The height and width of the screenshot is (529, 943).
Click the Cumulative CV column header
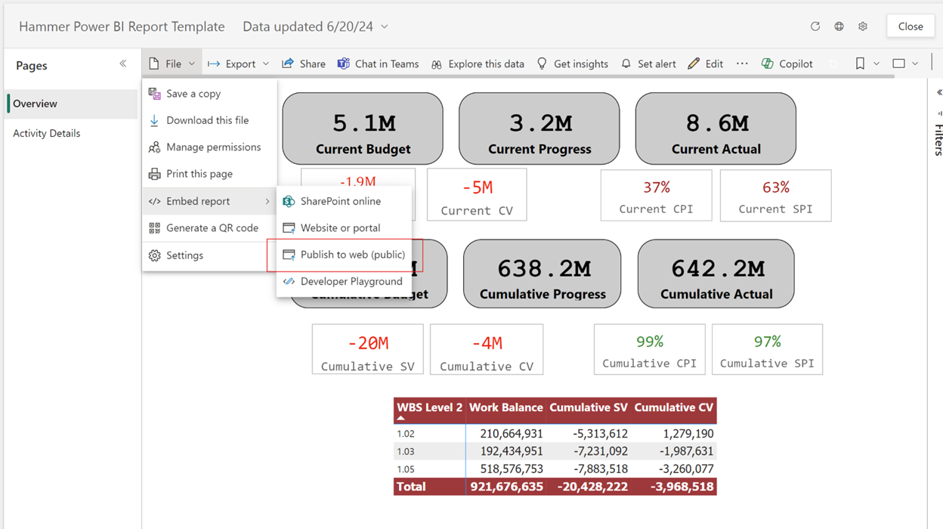674,408
